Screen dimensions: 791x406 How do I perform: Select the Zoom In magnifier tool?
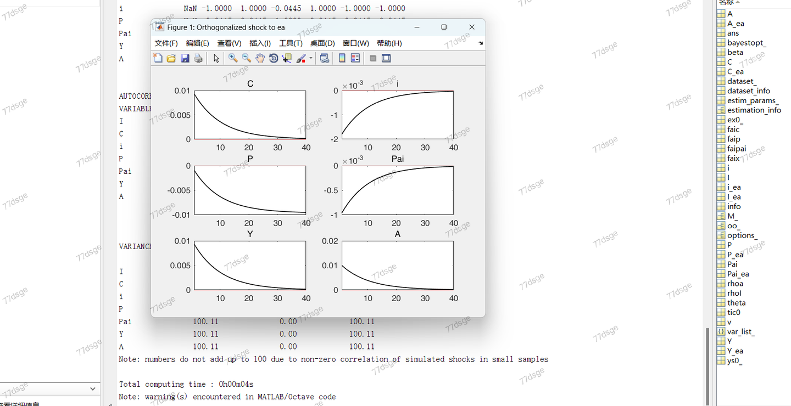coord(233,58)
